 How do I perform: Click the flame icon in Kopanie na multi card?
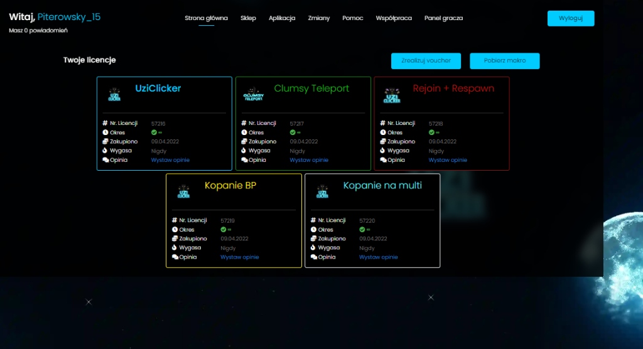click(x=313, y=248)
